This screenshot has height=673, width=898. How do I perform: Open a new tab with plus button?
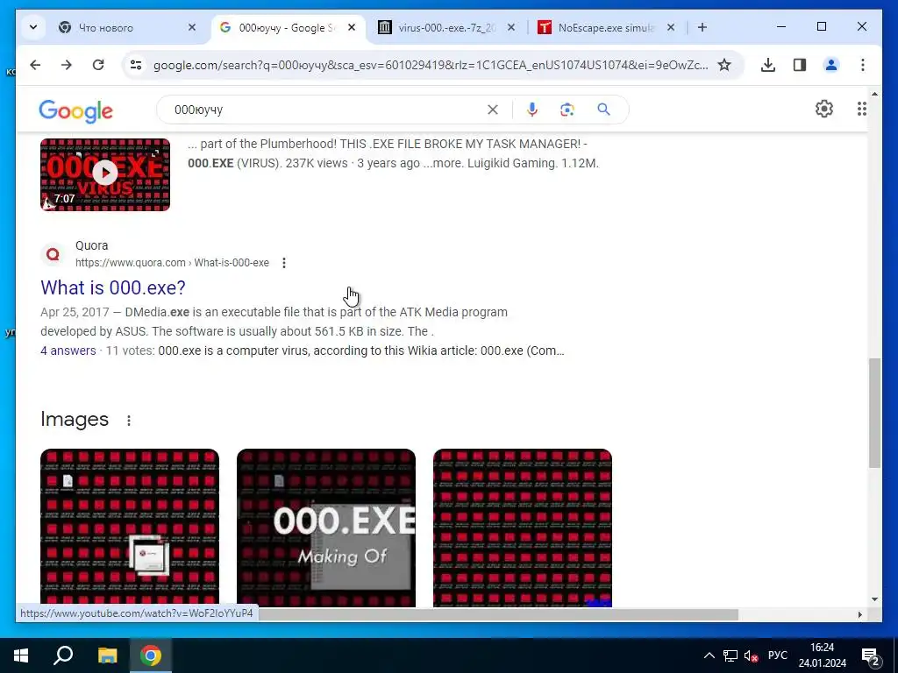(x=702, y=27)
